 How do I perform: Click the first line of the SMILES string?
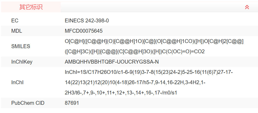pos(154,41)
